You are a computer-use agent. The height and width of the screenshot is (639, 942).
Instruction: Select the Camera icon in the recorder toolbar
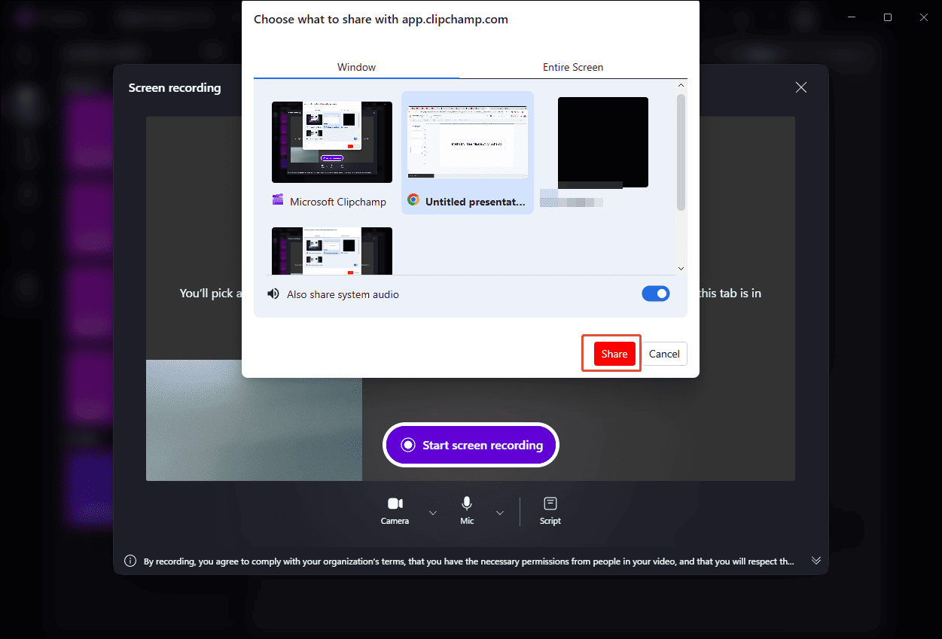[395, 503]
